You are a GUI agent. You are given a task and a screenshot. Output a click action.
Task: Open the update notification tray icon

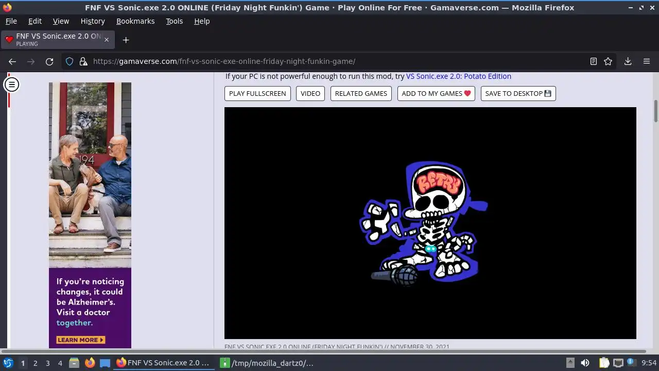(631, 363)
